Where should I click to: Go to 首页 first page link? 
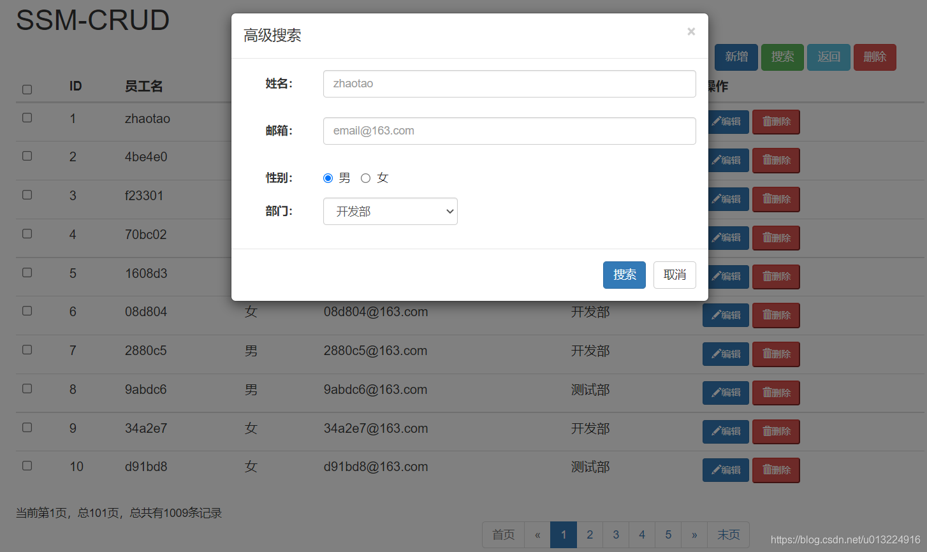point(503,535)
